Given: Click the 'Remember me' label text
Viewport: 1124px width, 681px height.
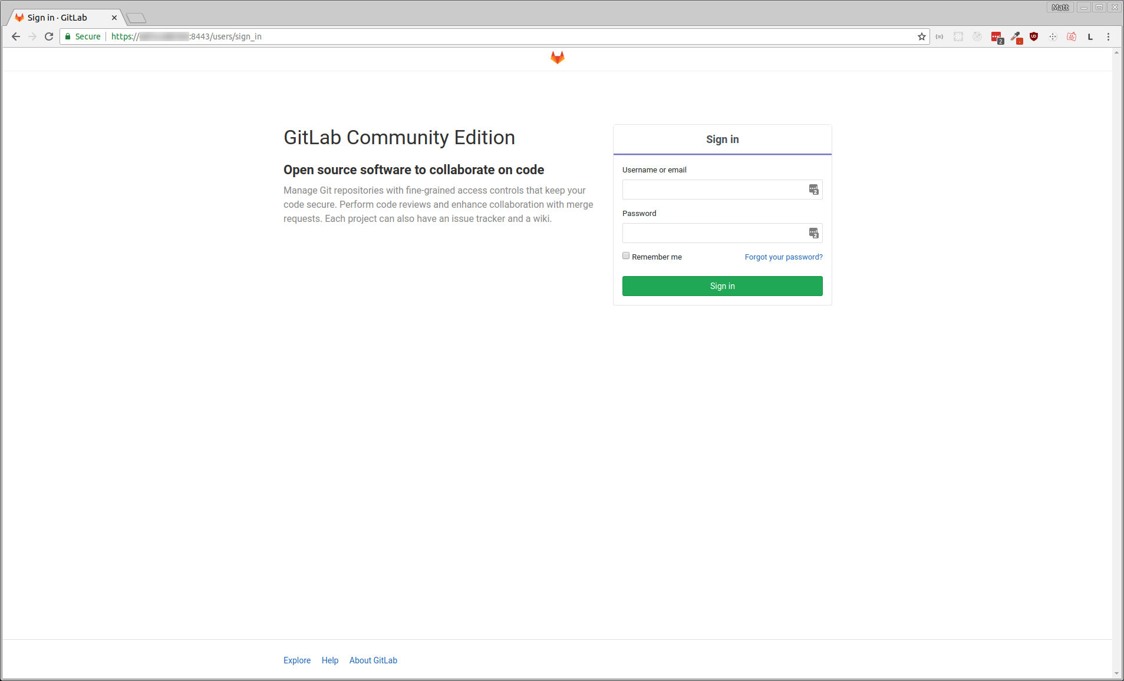Looking at the screenshot, I should pos(657,257).
